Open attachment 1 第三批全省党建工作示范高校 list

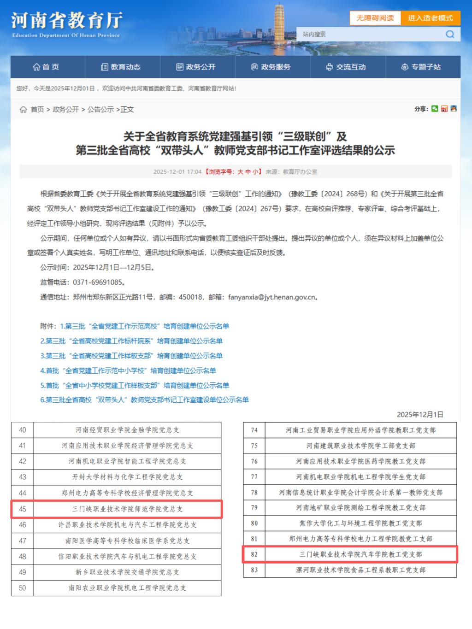coord(144,326)
